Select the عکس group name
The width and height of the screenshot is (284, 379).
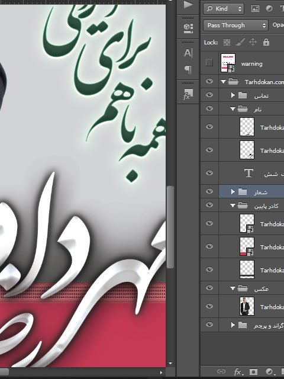pyautogui.click(x=262, y=289)
